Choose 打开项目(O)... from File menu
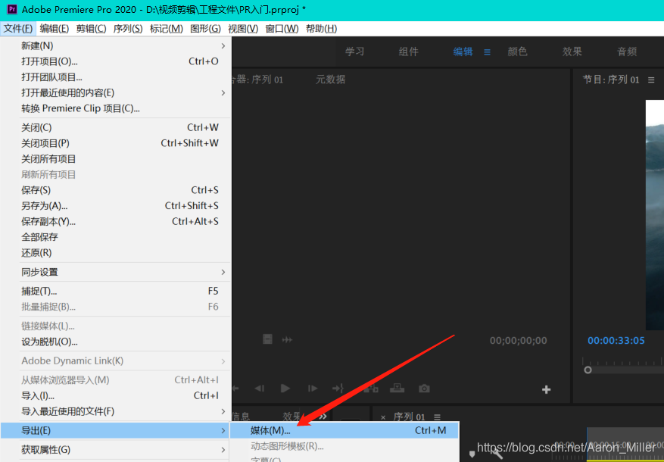The width and height of the screenshot is (664, 462). 116,61
